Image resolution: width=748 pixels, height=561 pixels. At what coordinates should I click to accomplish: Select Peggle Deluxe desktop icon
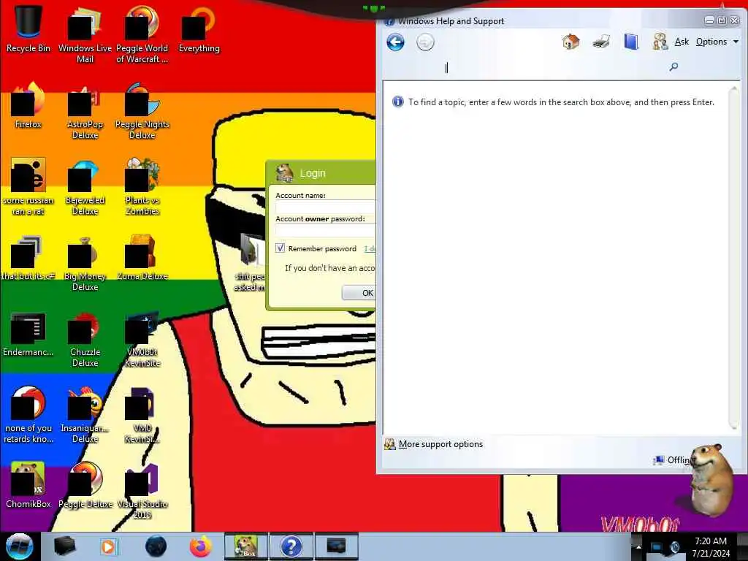coord(85,485)
